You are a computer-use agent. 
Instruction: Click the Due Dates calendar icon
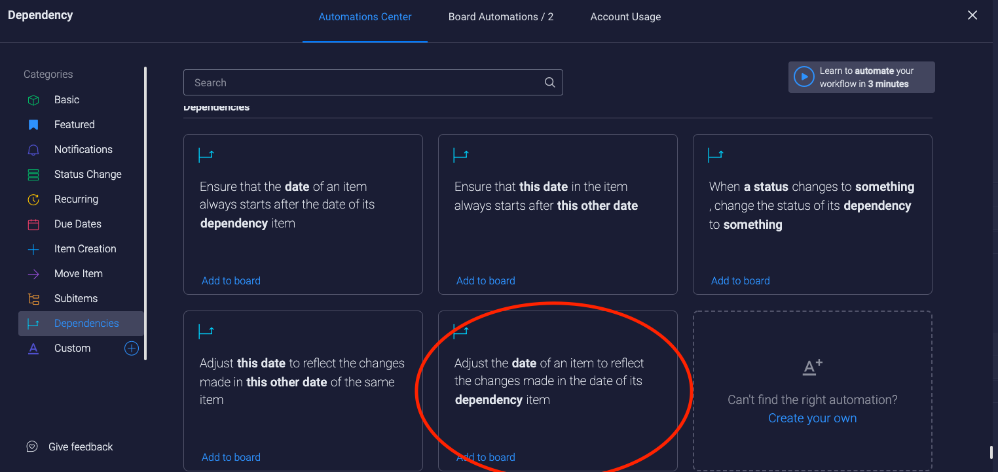(x=33, y=224)
